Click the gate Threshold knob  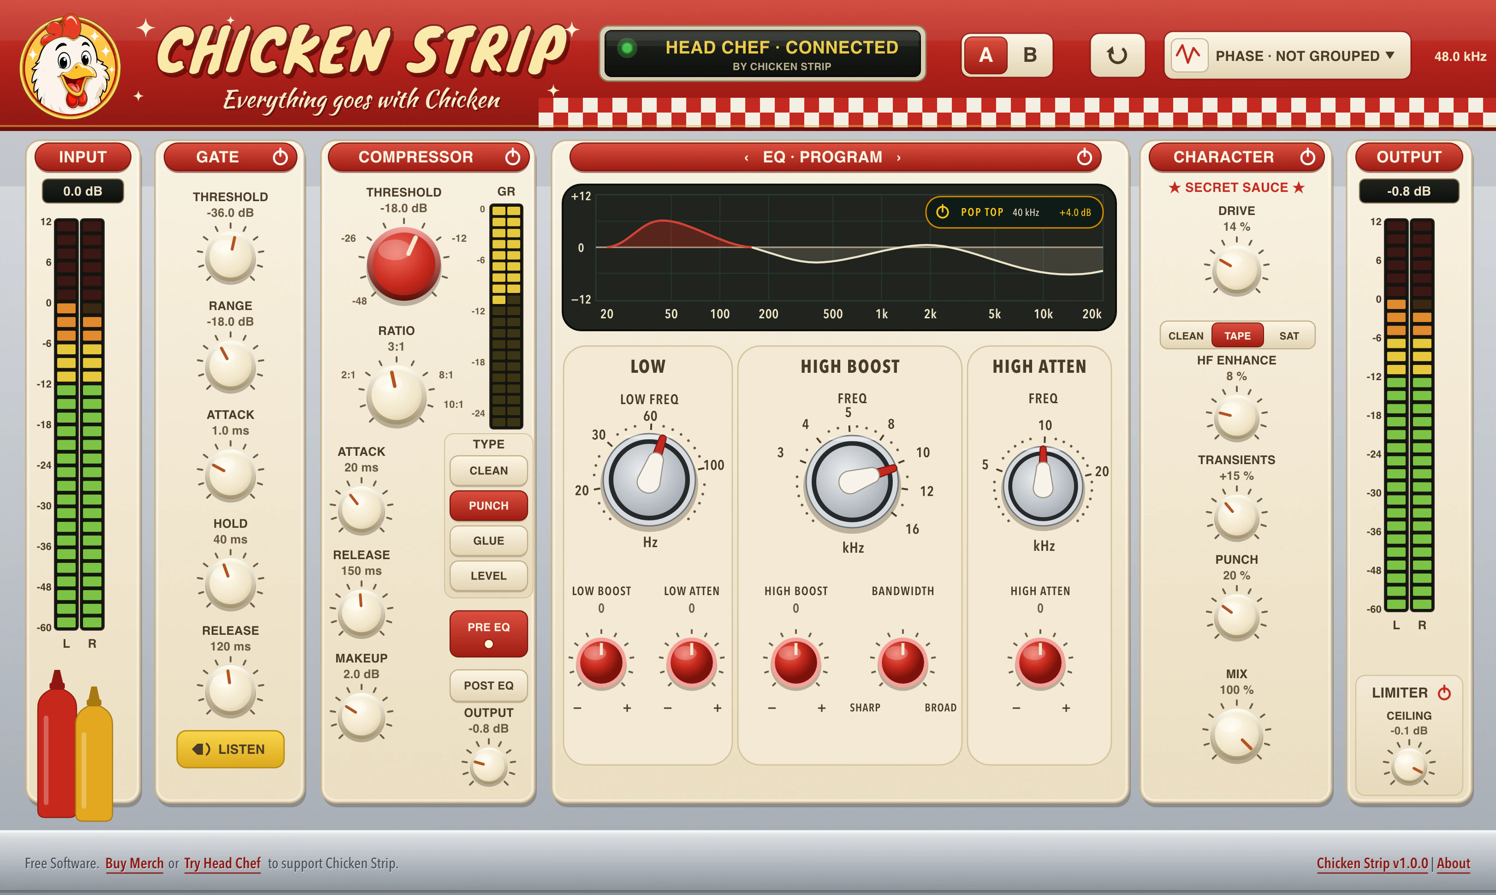coord(230,257)
